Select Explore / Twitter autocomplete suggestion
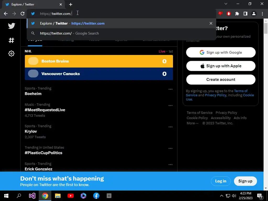The height and width of the screenshot is (201, 268). click(x=121, y=23)
